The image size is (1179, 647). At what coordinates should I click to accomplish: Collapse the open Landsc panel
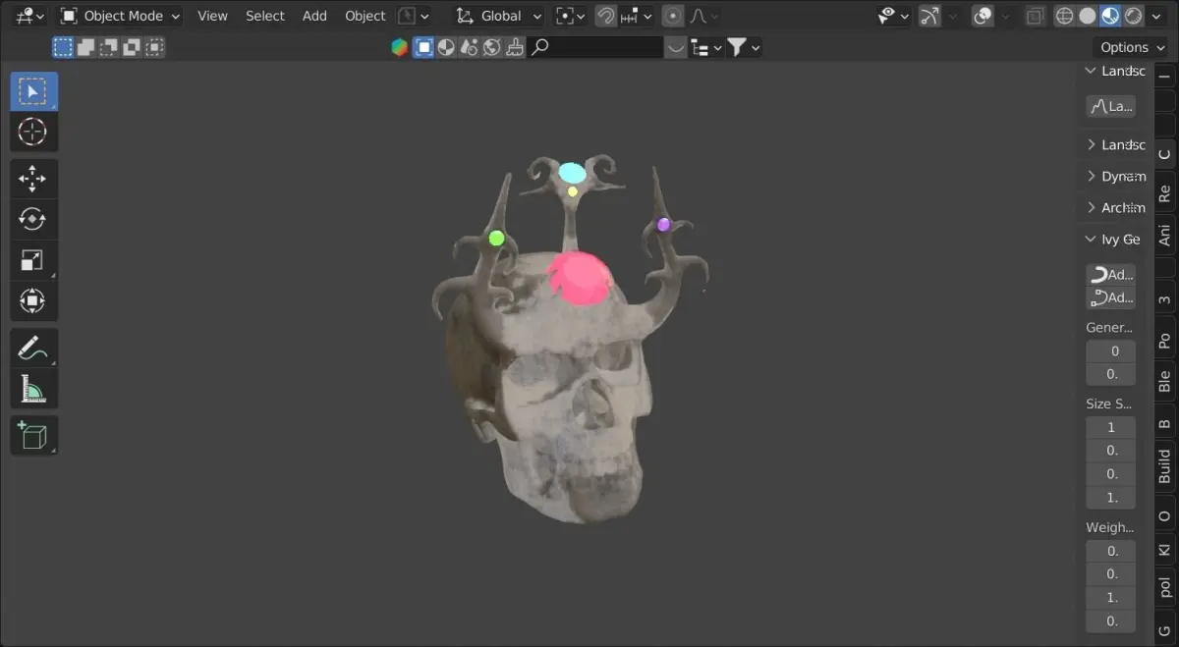[x=1114, y=71]
